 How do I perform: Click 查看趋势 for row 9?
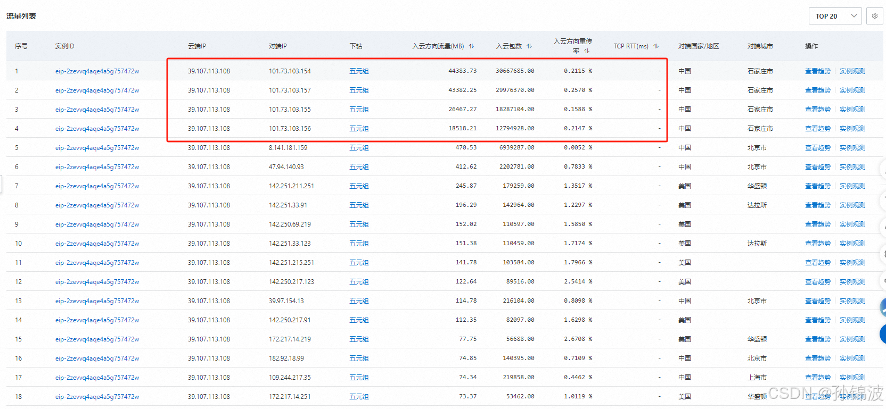(818, 224)
